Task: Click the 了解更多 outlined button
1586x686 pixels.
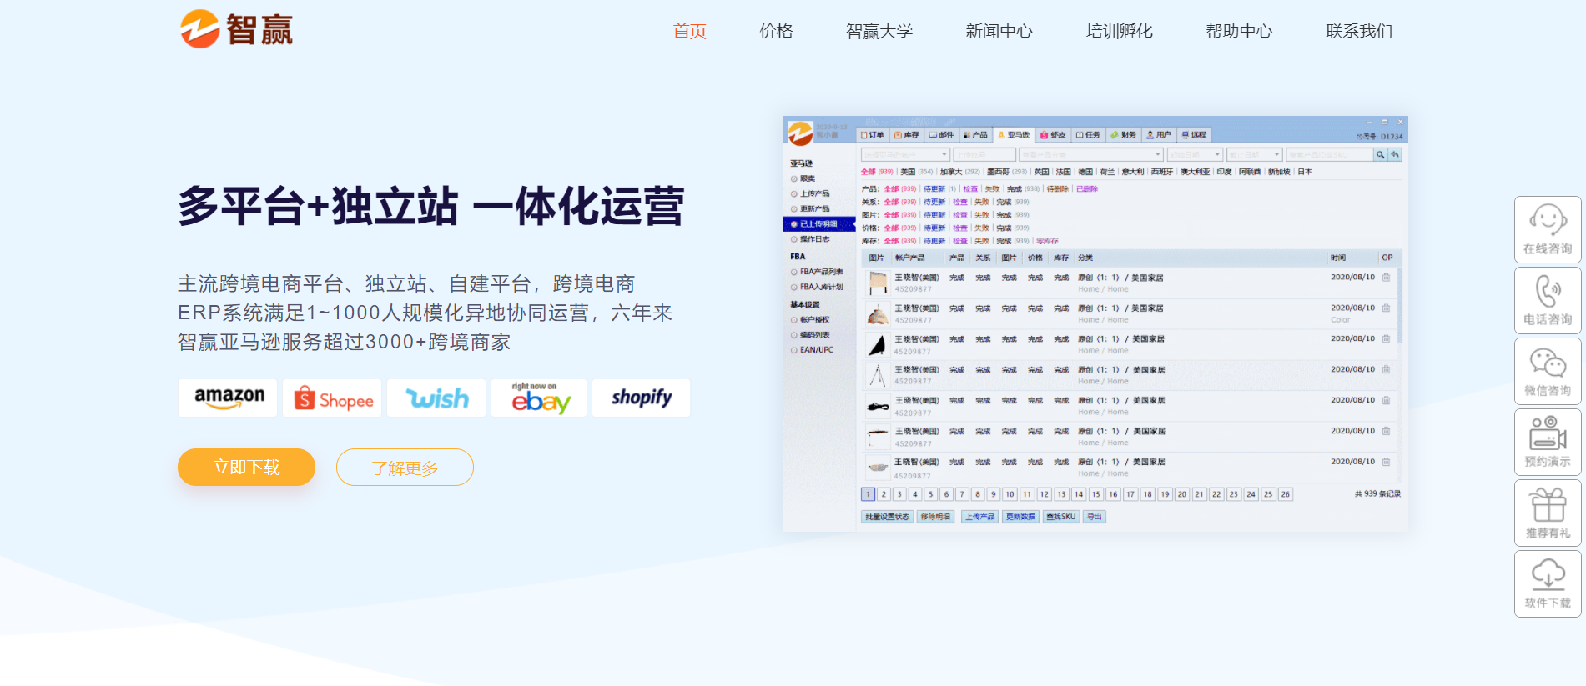Action: [x=405, y=467]
